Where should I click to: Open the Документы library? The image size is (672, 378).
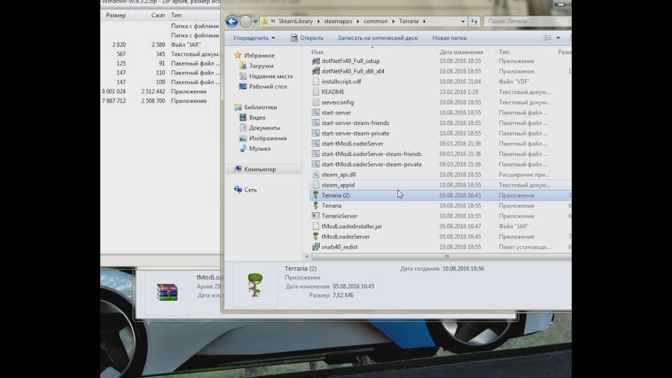pos(259,128)
